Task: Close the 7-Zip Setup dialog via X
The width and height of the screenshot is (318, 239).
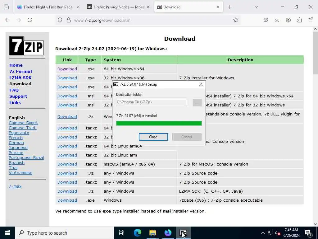Action: pos(201,84)
